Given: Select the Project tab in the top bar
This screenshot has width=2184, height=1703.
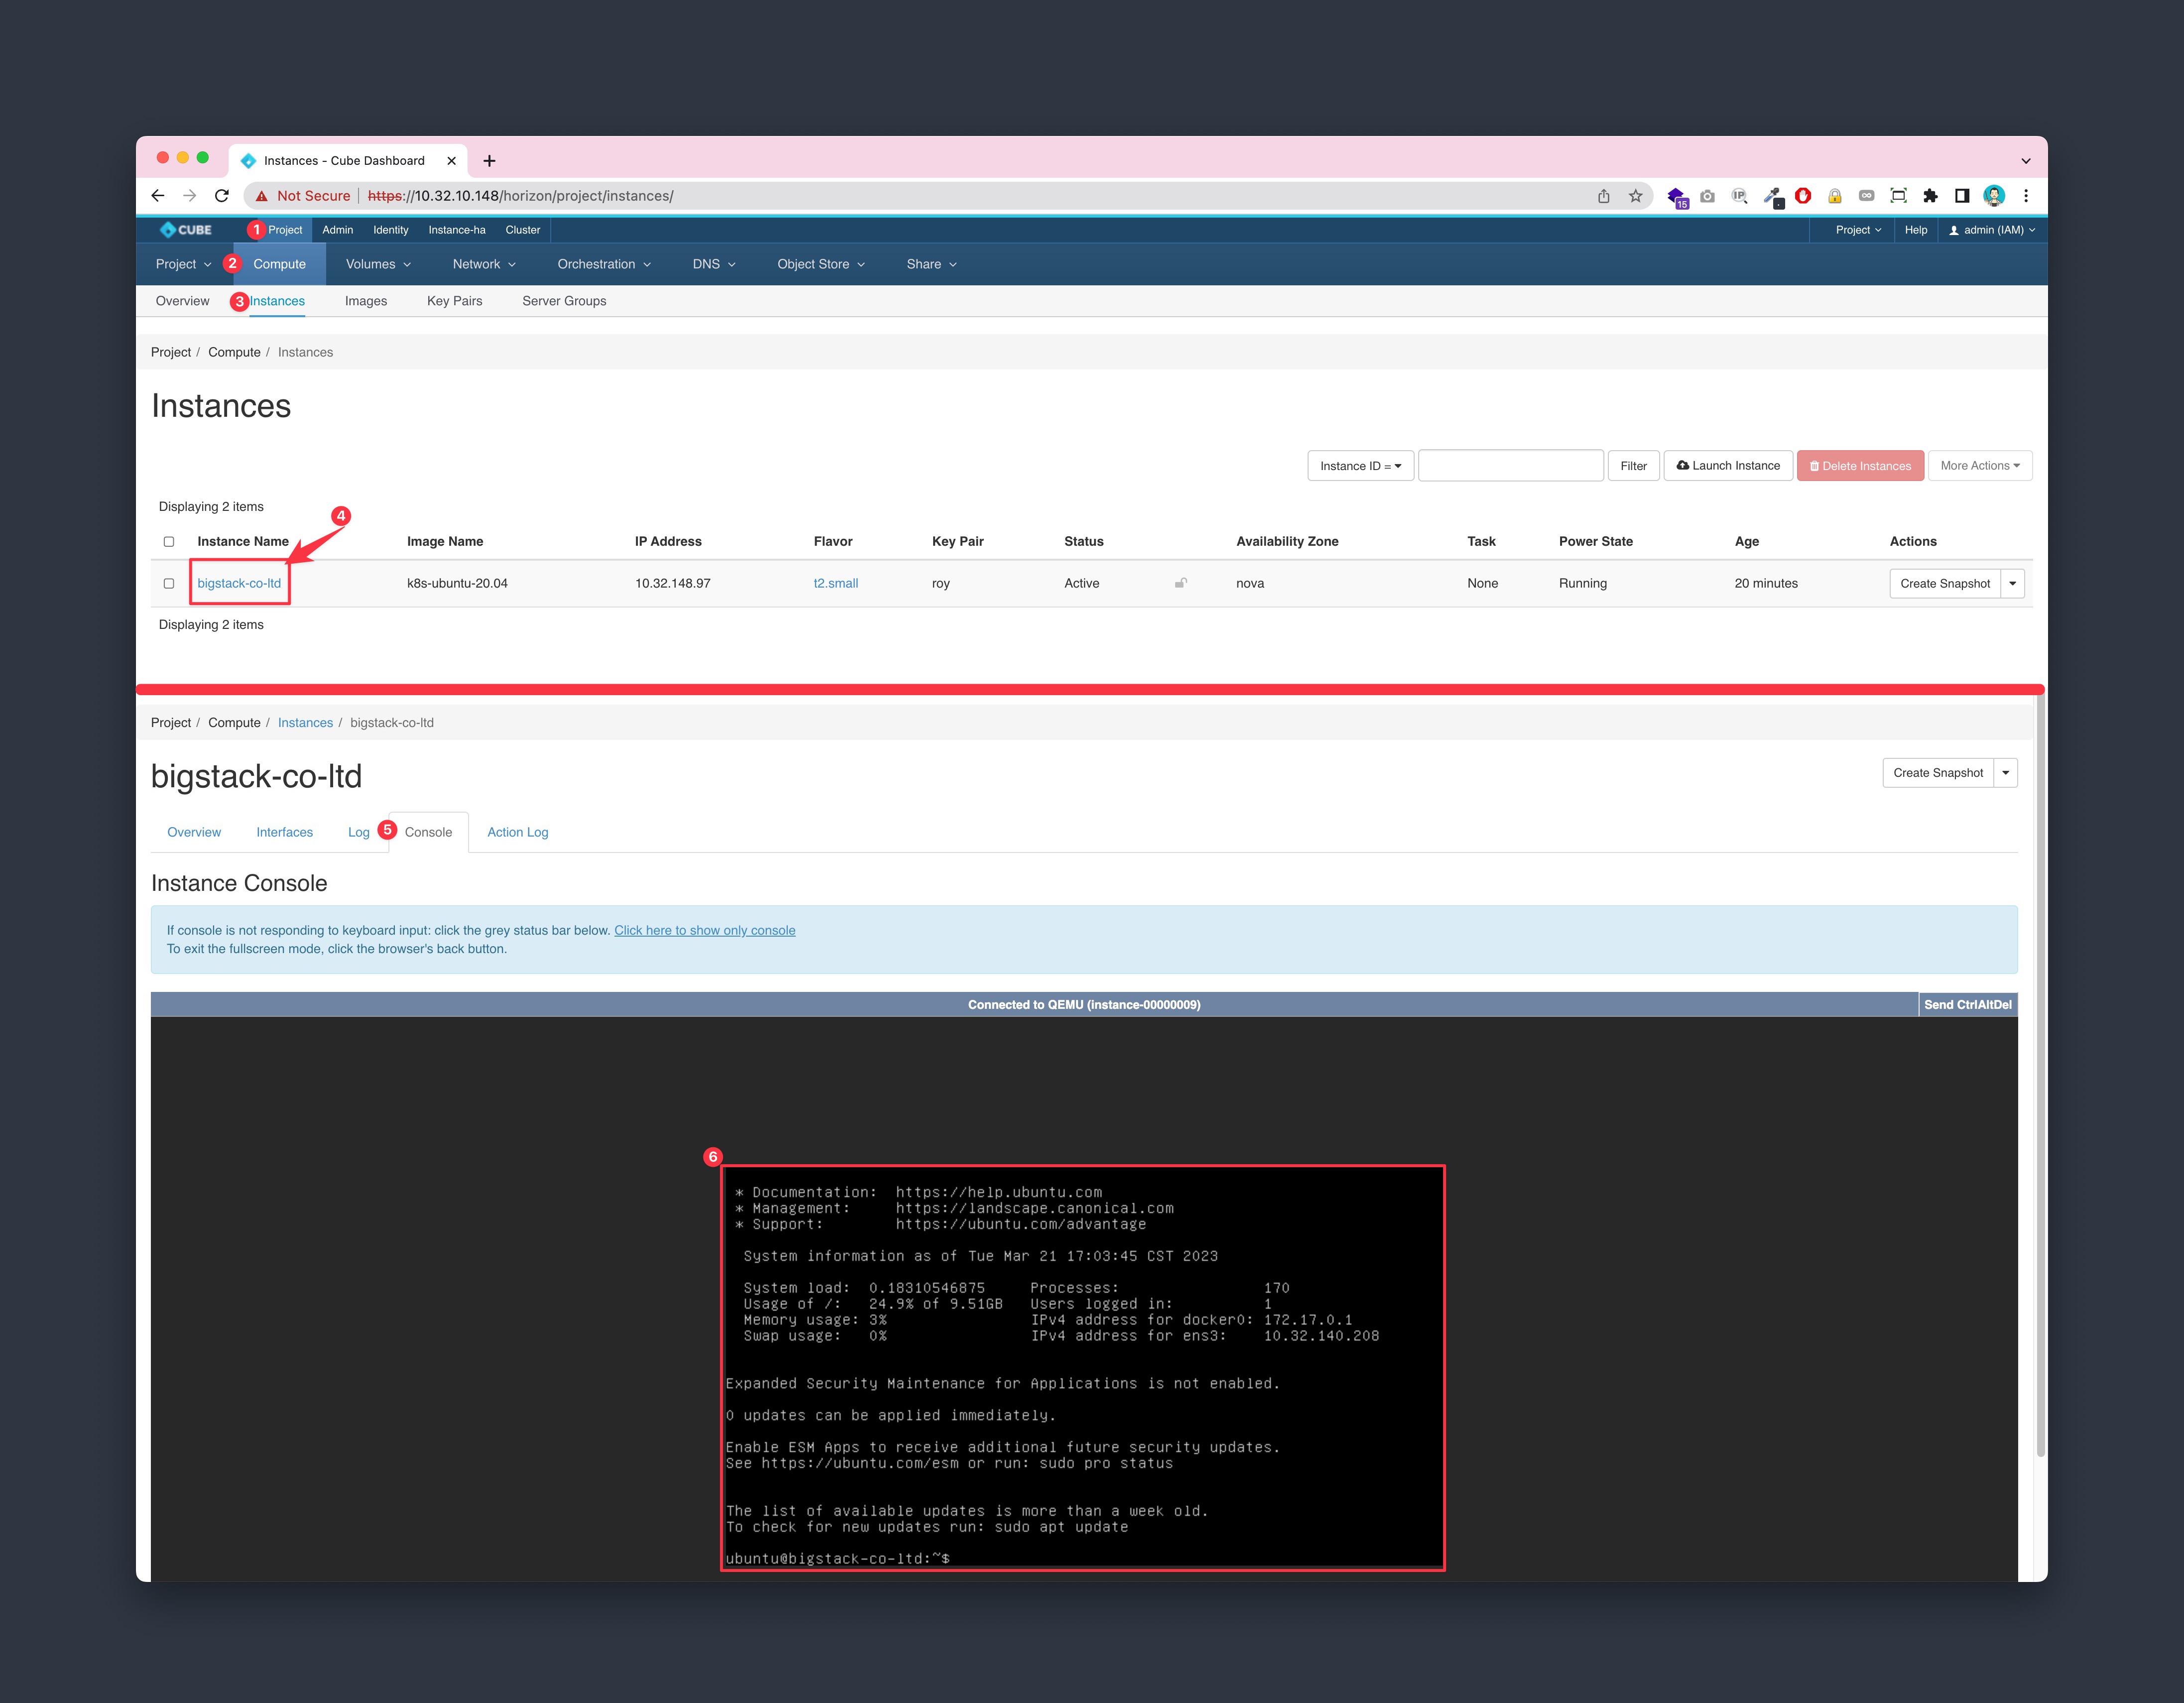Looking at the screenshot, I should 285,230.
